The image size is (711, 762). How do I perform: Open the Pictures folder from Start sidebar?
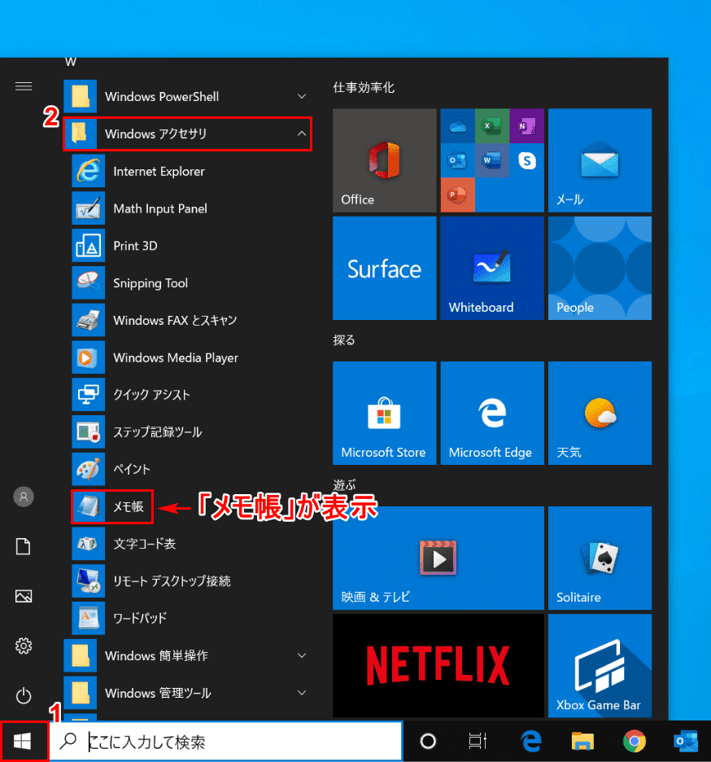click(24, 596)
